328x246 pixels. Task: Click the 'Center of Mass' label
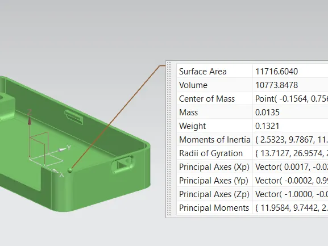point(207,99)
